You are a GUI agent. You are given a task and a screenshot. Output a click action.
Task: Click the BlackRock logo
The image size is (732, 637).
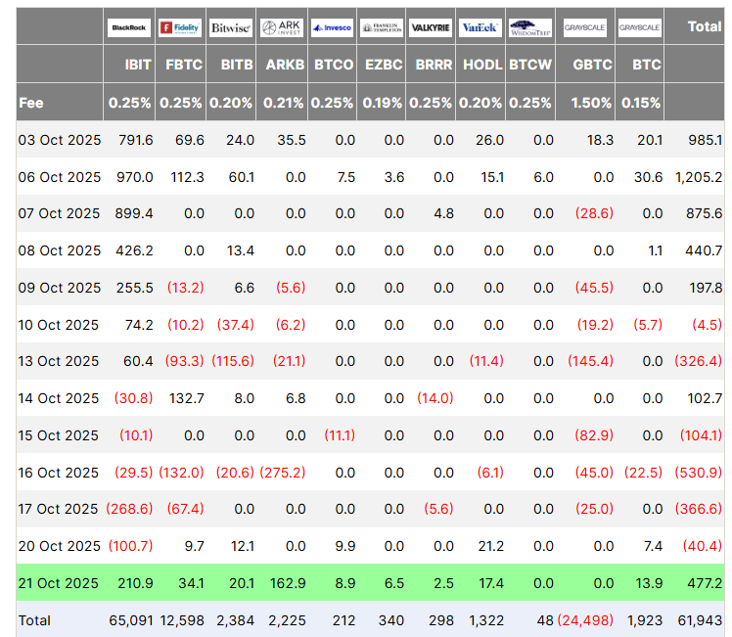[130, 27]
